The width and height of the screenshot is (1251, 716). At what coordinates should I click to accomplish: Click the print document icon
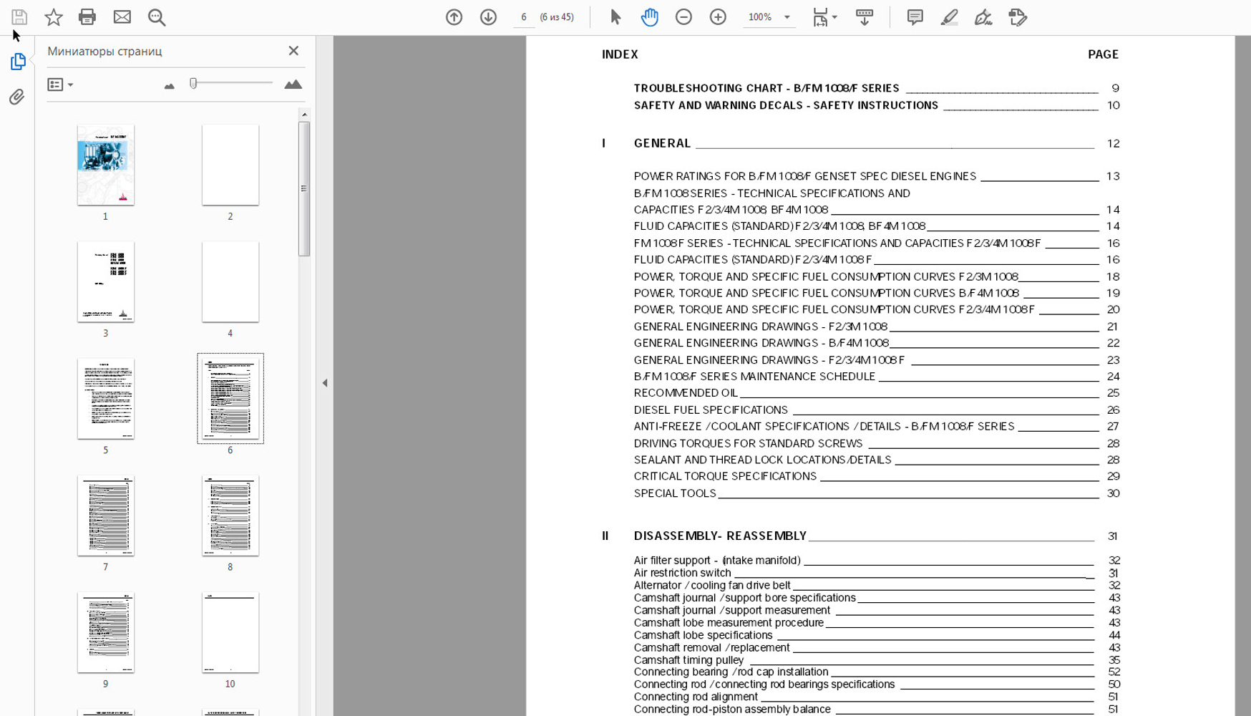(x=87, y=17)
